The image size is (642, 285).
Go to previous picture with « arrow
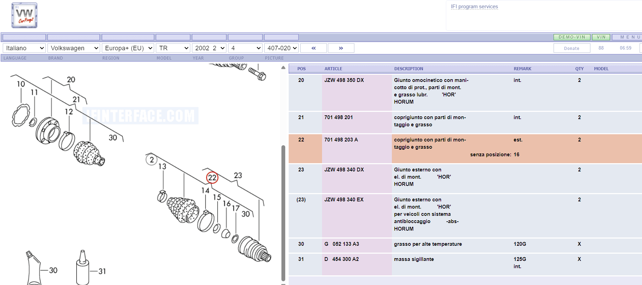(313, 48)
